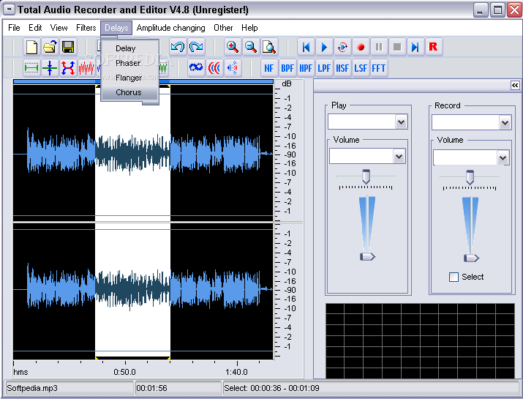
Task: Click the loop play icon
Action: [x=342, y=47]
